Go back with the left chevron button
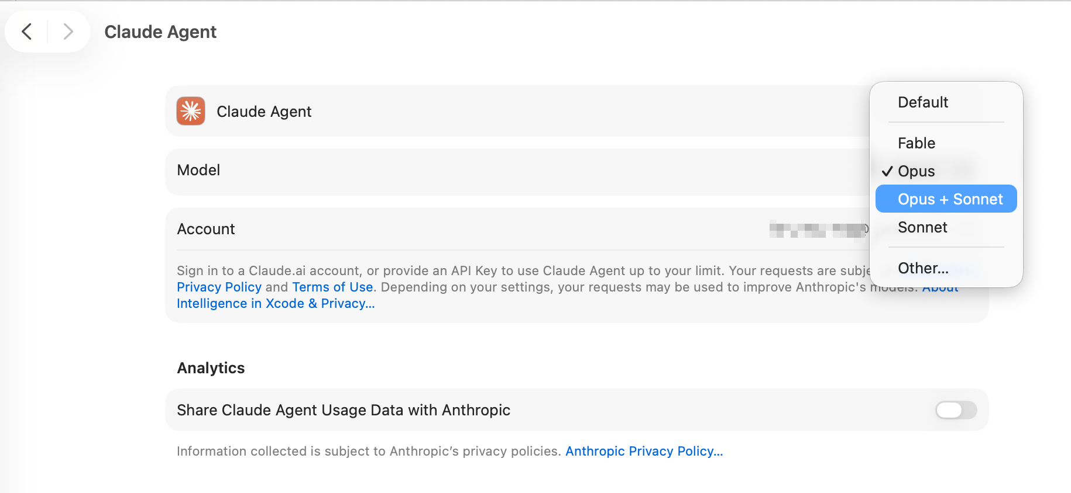This screenshot has width=1071, height=493. click(26, 32)
